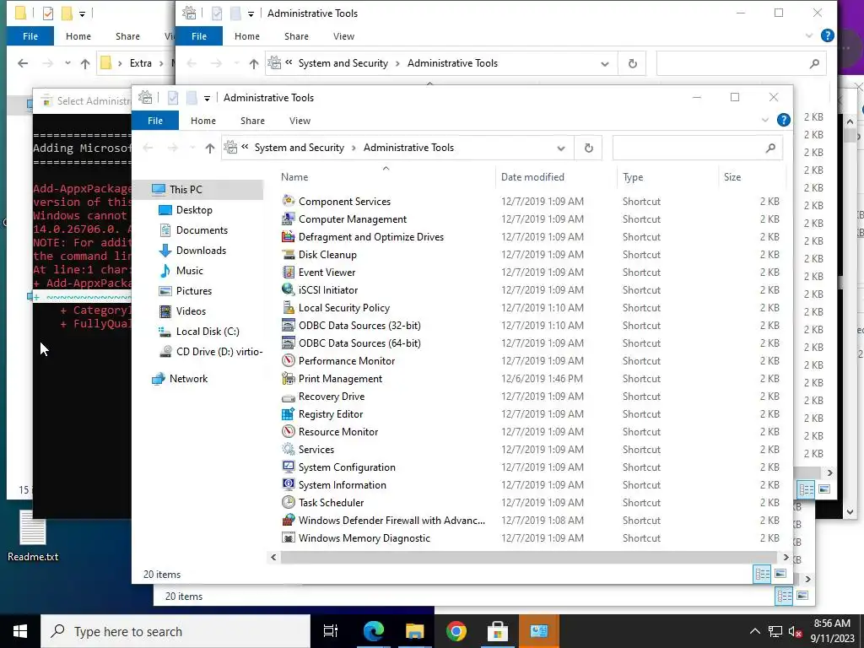
Task: Open recent locations dropdown in front window
Action: 192,148
